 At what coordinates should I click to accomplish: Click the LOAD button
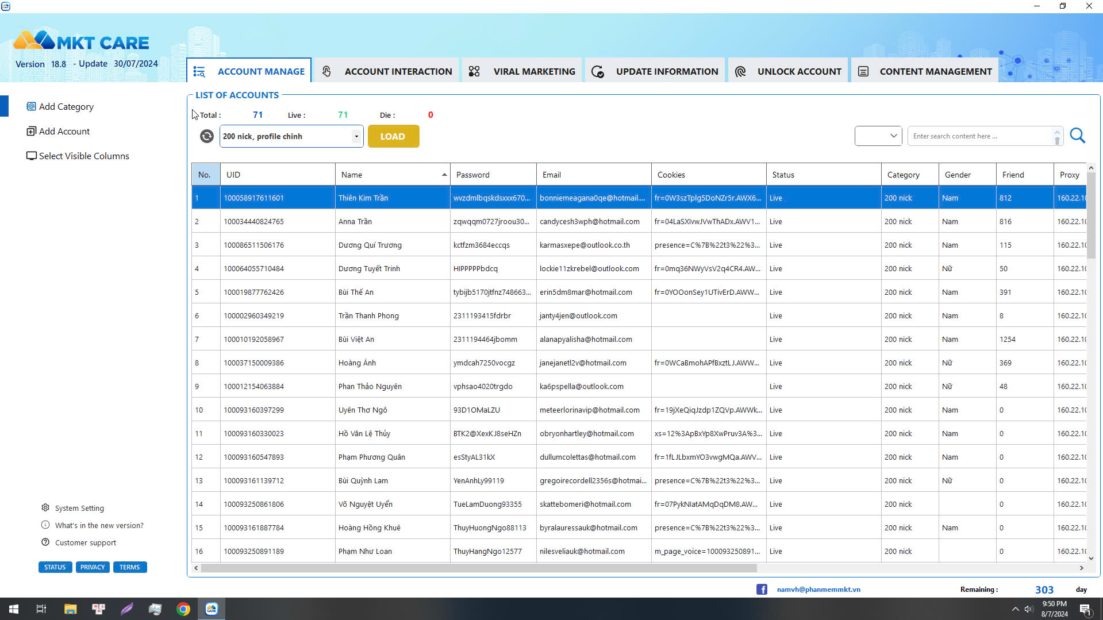(x=393, y=136)
